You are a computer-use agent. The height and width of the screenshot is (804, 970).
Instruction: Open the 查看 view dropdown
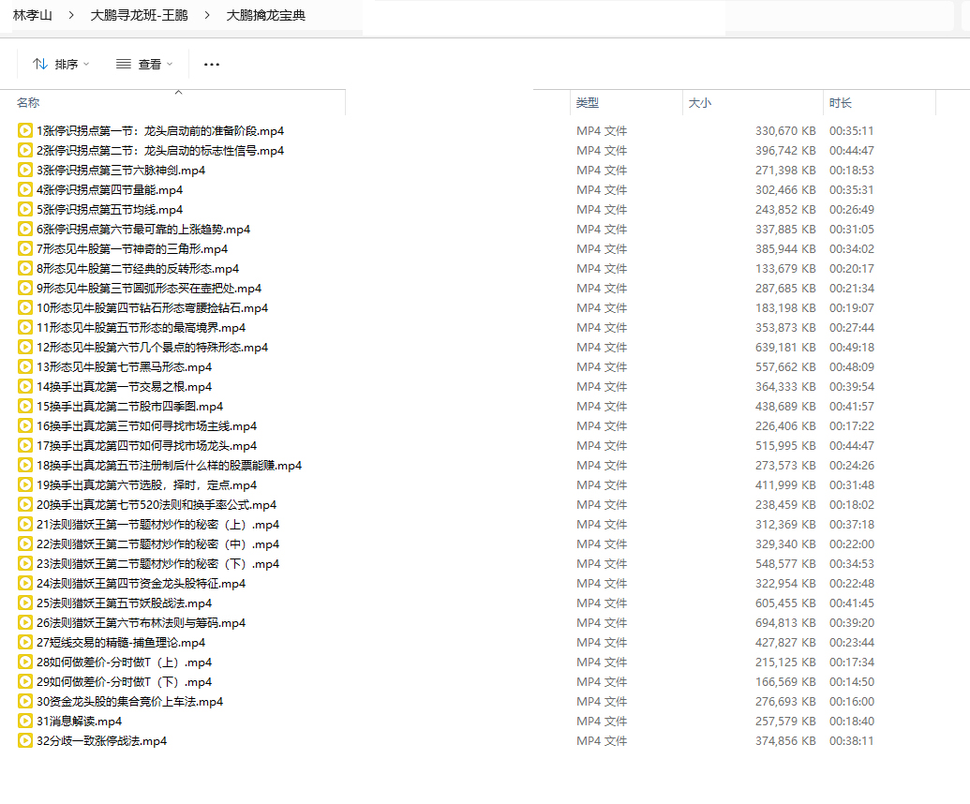click(x=144, y=64)
